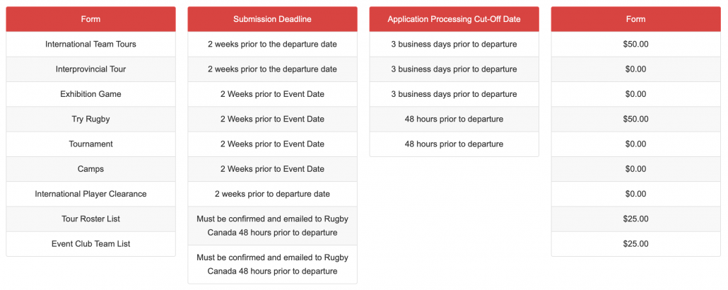This screenshot has width=728, height=290.
Task: Select the Camps row
Action: point(90,169)
